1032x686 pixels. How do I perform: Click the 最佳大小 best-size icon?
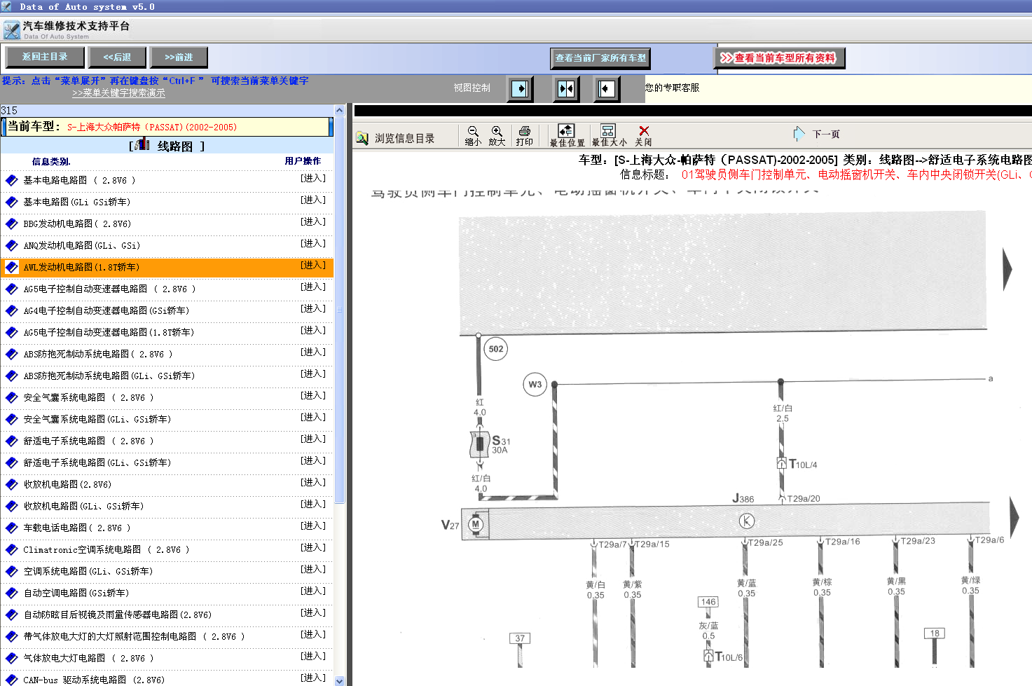(x=608, y=130)
